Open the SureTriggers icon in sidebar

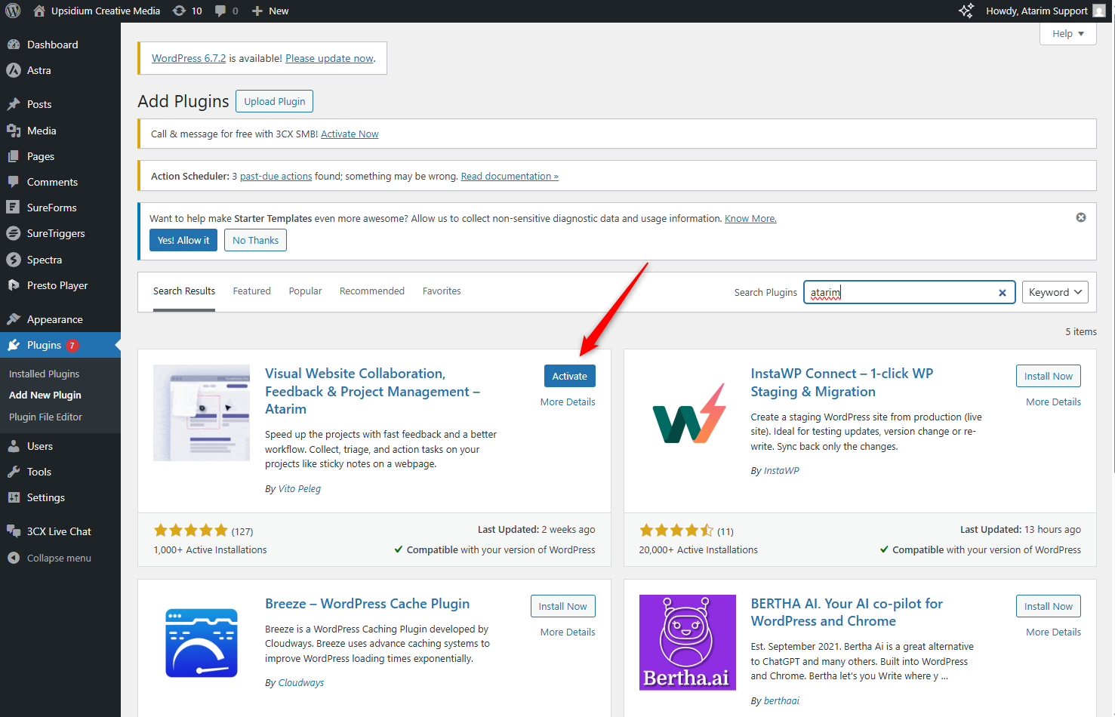14,233
